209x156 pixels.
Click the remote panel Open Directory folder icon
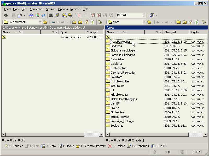click(x=149, y=22)
